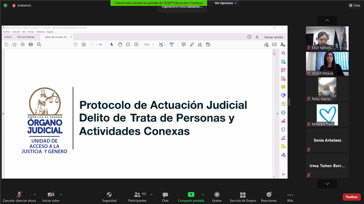The image size is (364, 204).
Task: Open the Ver Opciones dropdown
Action: coord(225,3)
